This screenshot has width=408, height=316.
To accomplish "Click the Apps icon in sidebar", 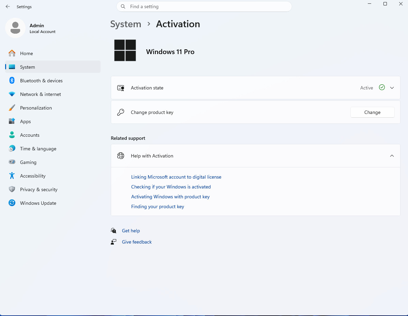I will [12, 121].
